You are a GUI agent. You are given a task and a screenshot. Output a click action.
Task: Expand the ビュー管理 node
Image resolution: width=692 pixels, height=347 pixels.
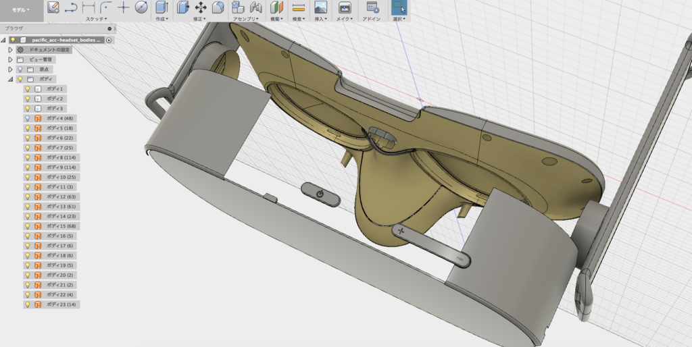click(11, 59)
